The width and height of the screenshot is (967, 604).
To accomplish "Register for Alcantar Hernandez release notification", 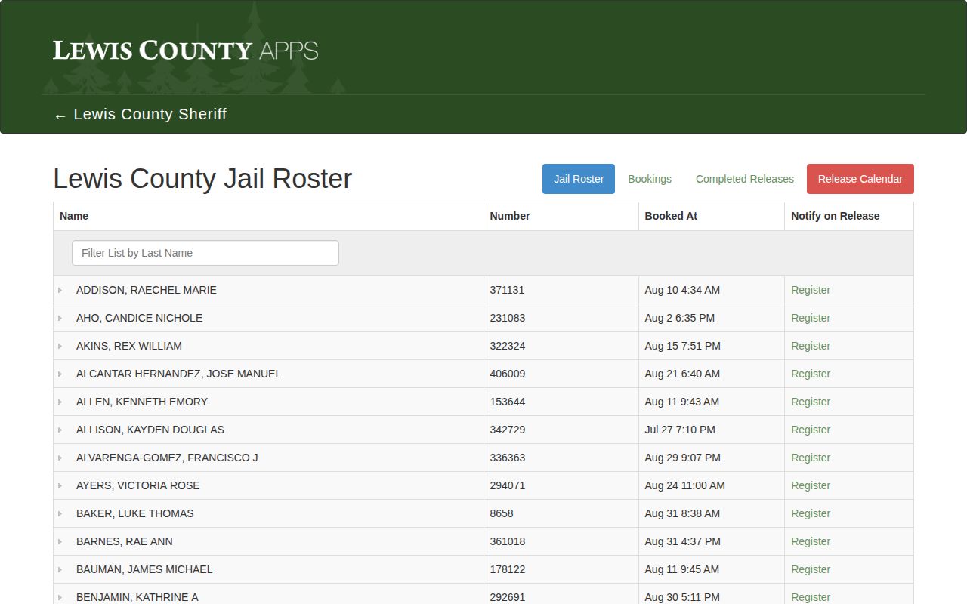I will [811, 374].
